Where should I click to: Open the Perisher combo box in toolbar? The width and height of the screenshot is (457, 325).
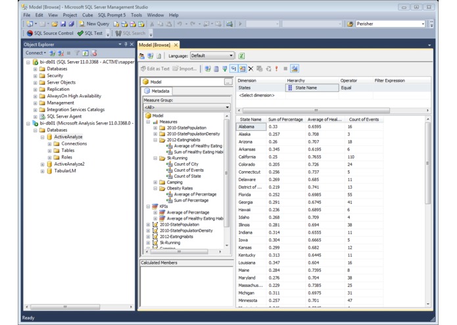[x=390, y=24]
